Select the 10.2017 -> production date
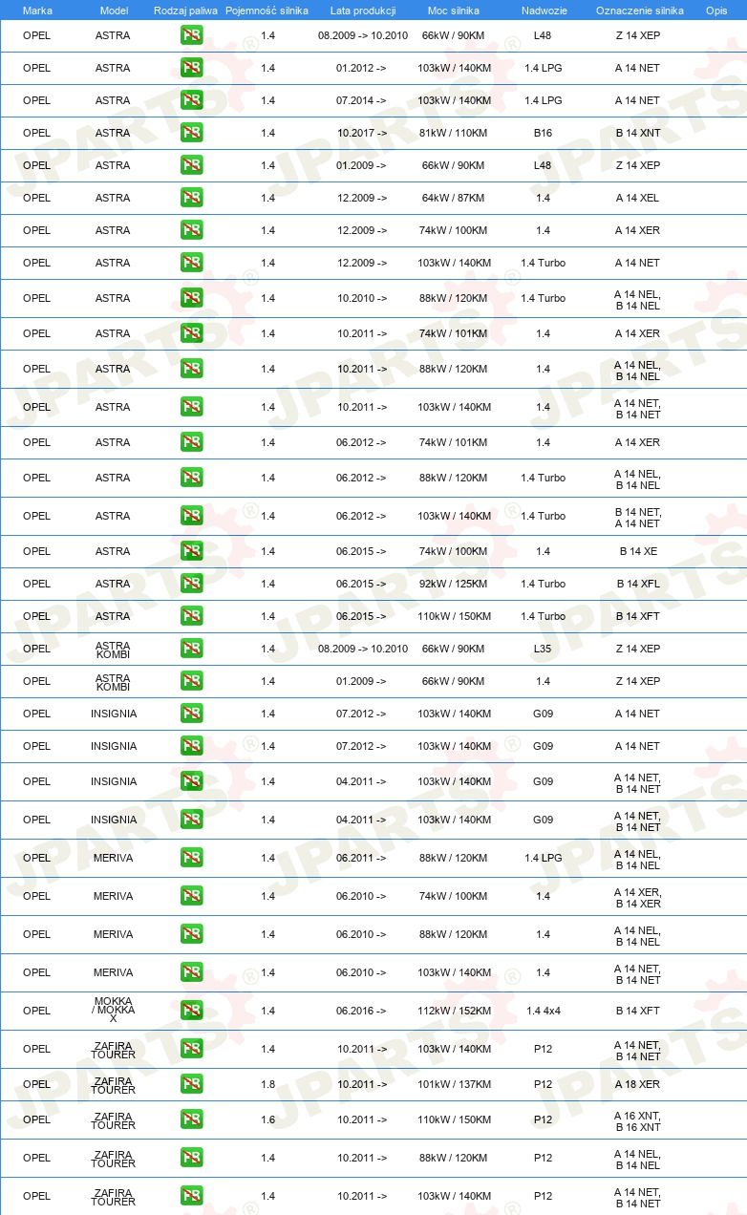 click(362, 133)
